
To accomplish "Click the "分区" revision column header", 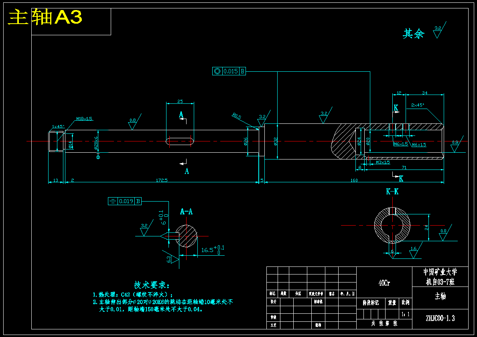I will 298,294.
